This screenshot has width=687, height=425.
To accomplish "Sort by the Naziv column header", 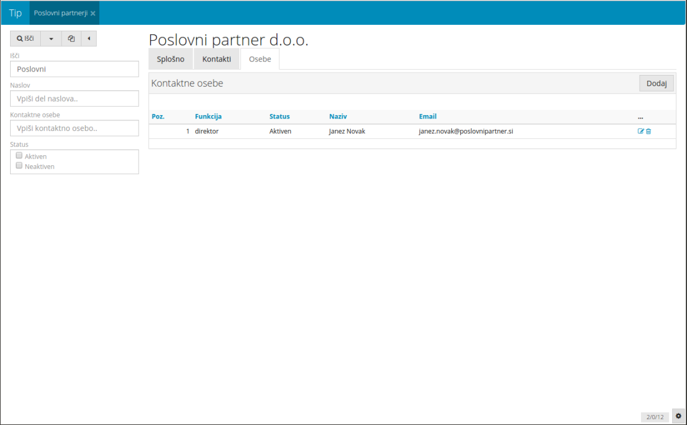I will 338,116.
